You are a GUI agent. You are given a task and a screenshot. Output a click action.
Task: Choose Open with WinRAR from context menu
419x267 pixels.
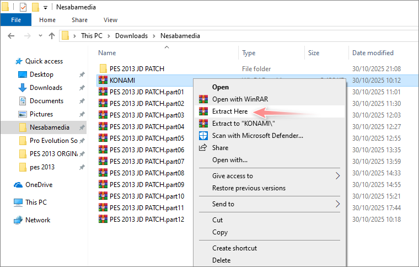(240, 99)
